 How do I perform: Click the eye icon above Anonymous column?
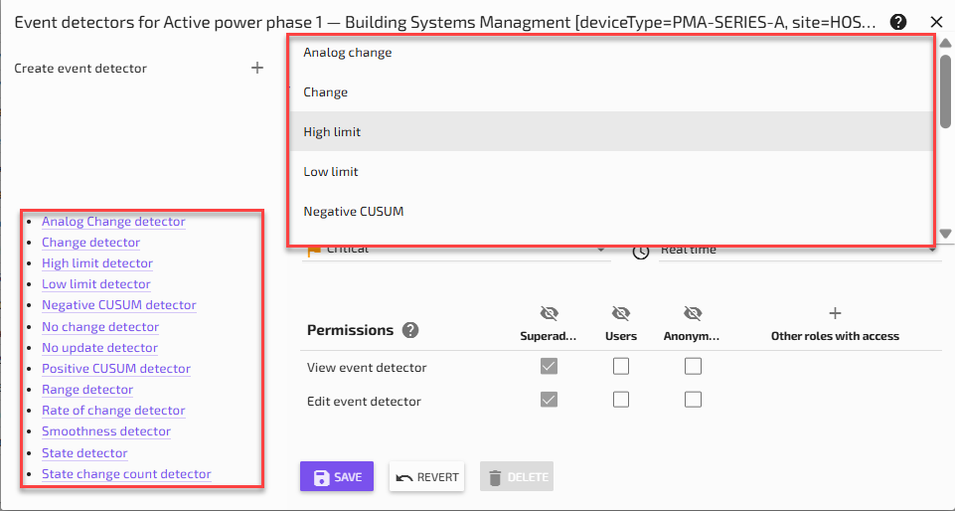[x=693, y=313]
